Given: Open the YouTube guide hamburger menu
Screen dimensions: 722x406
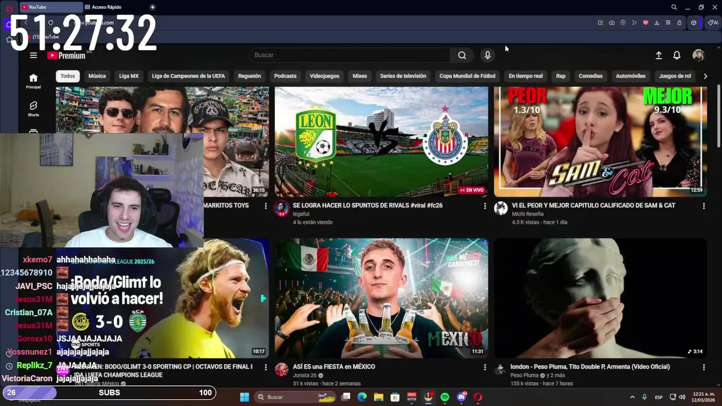Looking at the screenshot, I should point(33,55).
